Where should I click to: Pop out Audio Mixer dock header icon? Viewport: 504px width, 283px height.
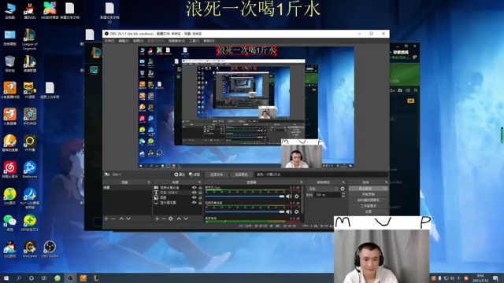point(301,182)
